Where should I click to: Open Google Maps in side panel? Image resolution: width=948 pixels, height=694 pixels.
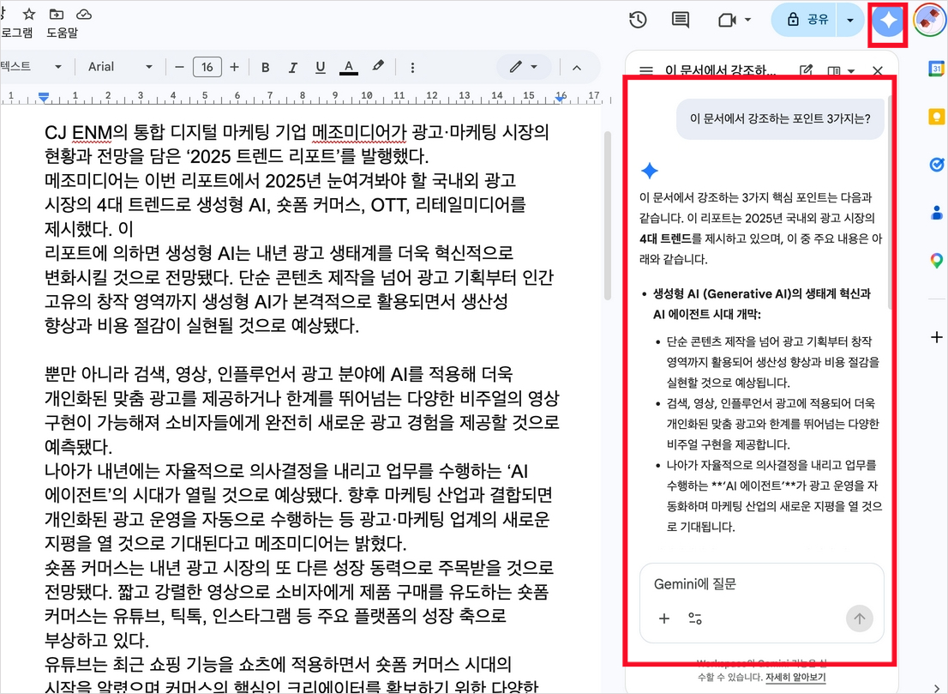click(x=936, y=260)
